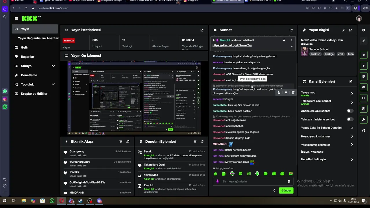This screenshot has width=370, height=208.
Task: Open Hedefleri belirleyin arrow
Action: (x=352, y=159)
